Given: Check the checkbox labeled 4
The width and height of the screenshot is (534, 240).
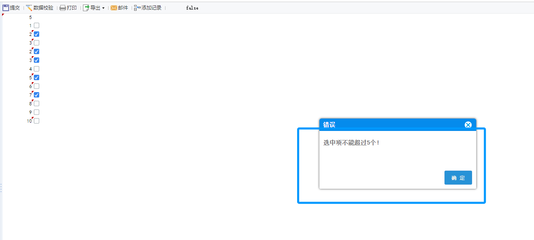Looking at the screenshot, I should 36,69.
